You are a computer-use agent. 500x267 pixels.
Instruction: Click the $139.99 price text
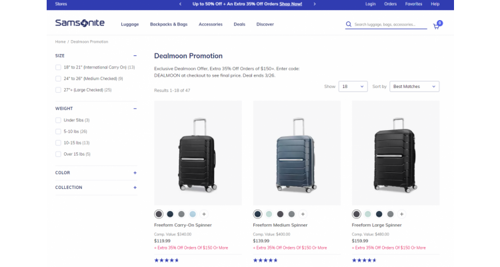(261, 241)
